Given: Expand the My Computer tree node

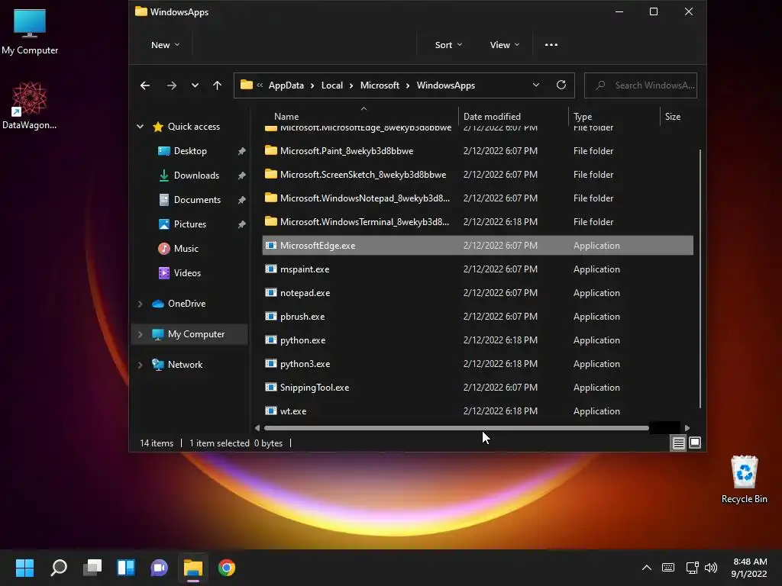Looking at the screenshot, I should (x=141, y=334).
